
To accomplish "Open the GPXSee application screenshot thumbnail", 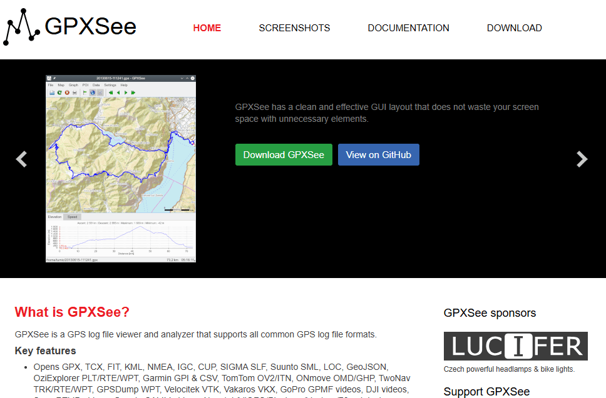I will tap(121, 169).
